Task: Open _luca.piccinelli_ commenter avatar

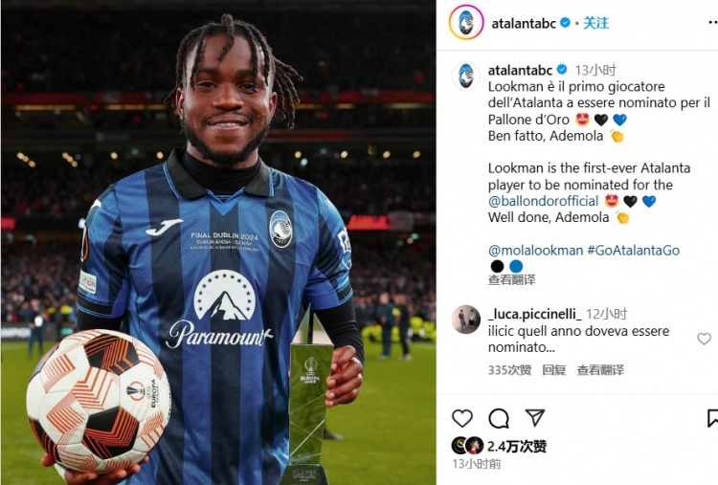Action: pos(465,320)
